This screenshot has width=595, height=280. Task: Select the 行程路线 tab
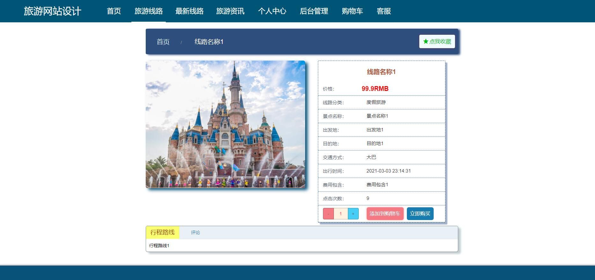pos(163,232)
